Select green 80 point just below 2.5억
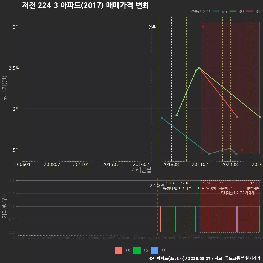The height and width of the screenshot is (263, 263). pyautogui.click(x=196, y=70)
